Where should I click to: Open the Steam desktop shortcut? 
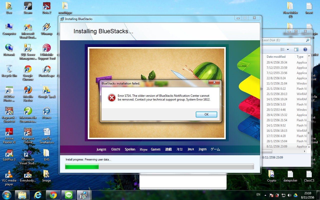[x=28, y=8]
